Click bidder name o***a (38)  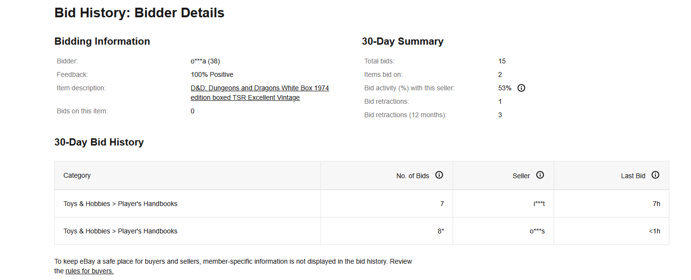(x=205, y=61)
